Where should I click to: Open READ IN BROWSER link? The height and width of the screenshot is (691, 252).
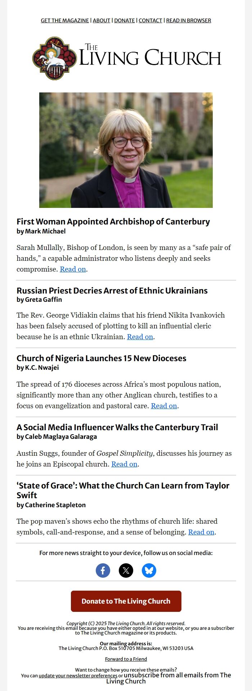click(x=189, y=21)
